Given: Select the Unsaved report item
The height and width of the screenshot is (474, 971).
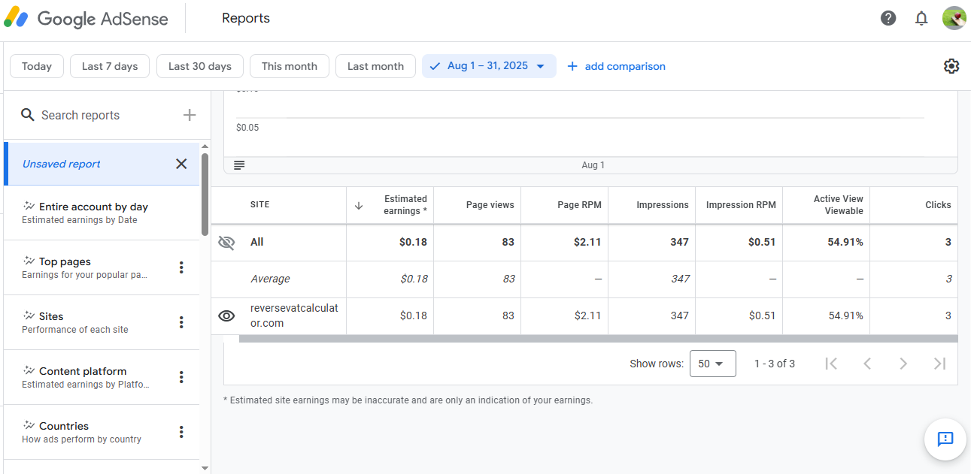Looking at the screenshot, I should point(102,164).
